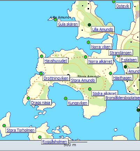Screen dimensions: 140x151
Task: Click the green marker beside Gula skären
Action: [56, 20]
